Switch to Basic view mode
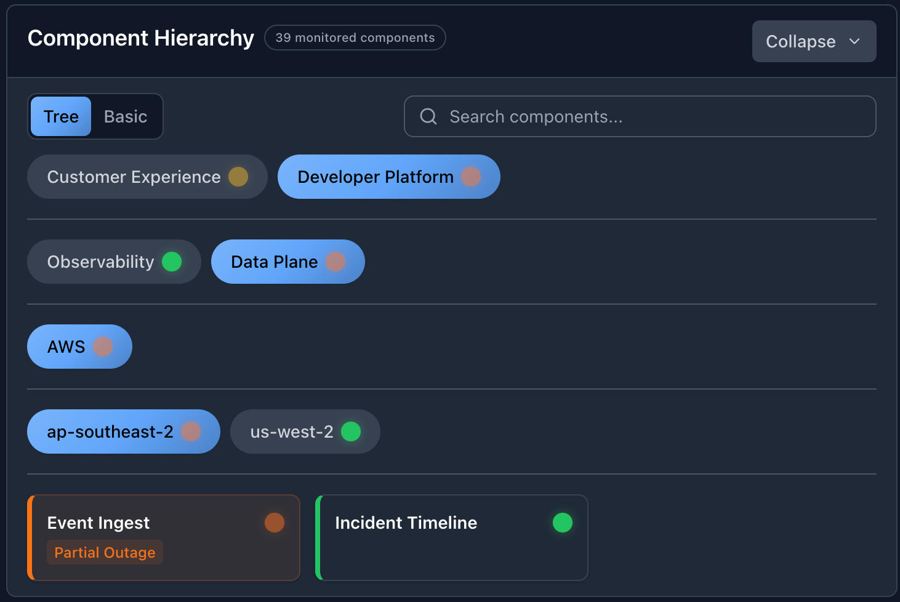This screenshot has height=602, width=900. [x=126, y=116]
